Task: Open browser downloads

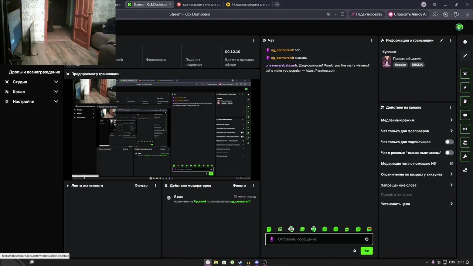Action: coord(467,14)
